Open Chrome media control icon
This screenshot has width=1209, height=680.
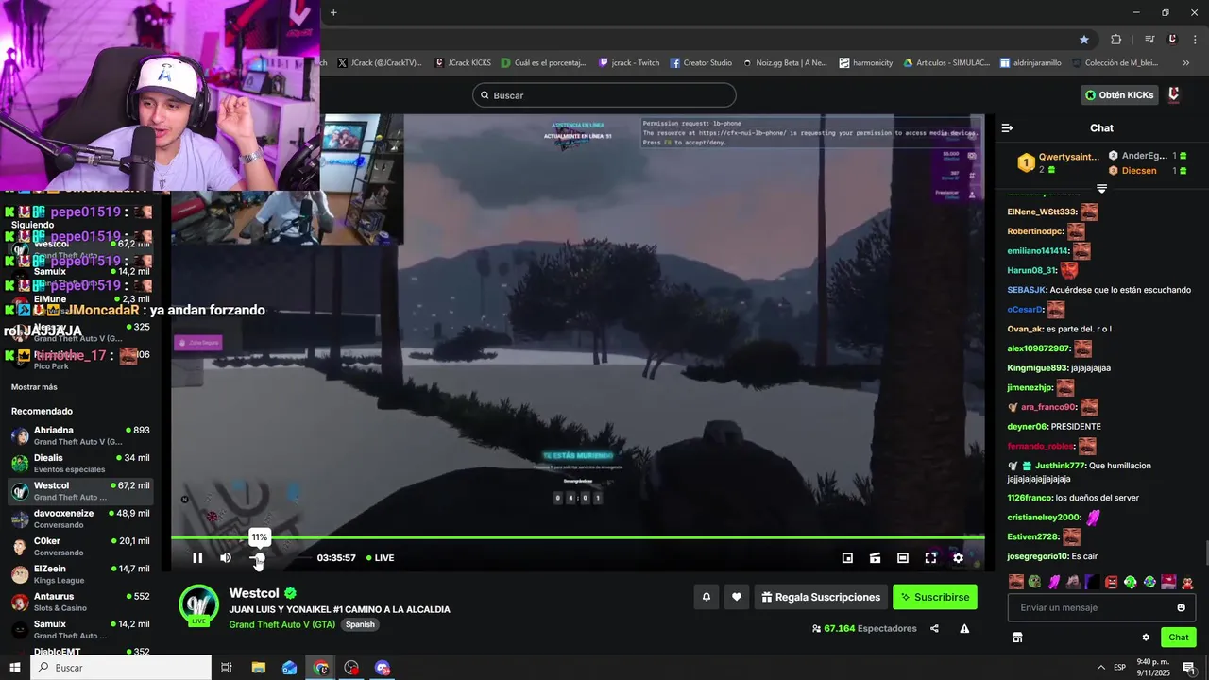(1149, 40)
